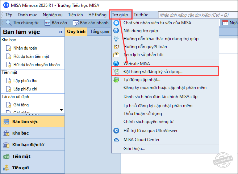This screenshot has height=174, width=238.
Task: Open the Nghiệp vụ menu
Action: click(x=53, y=15)
